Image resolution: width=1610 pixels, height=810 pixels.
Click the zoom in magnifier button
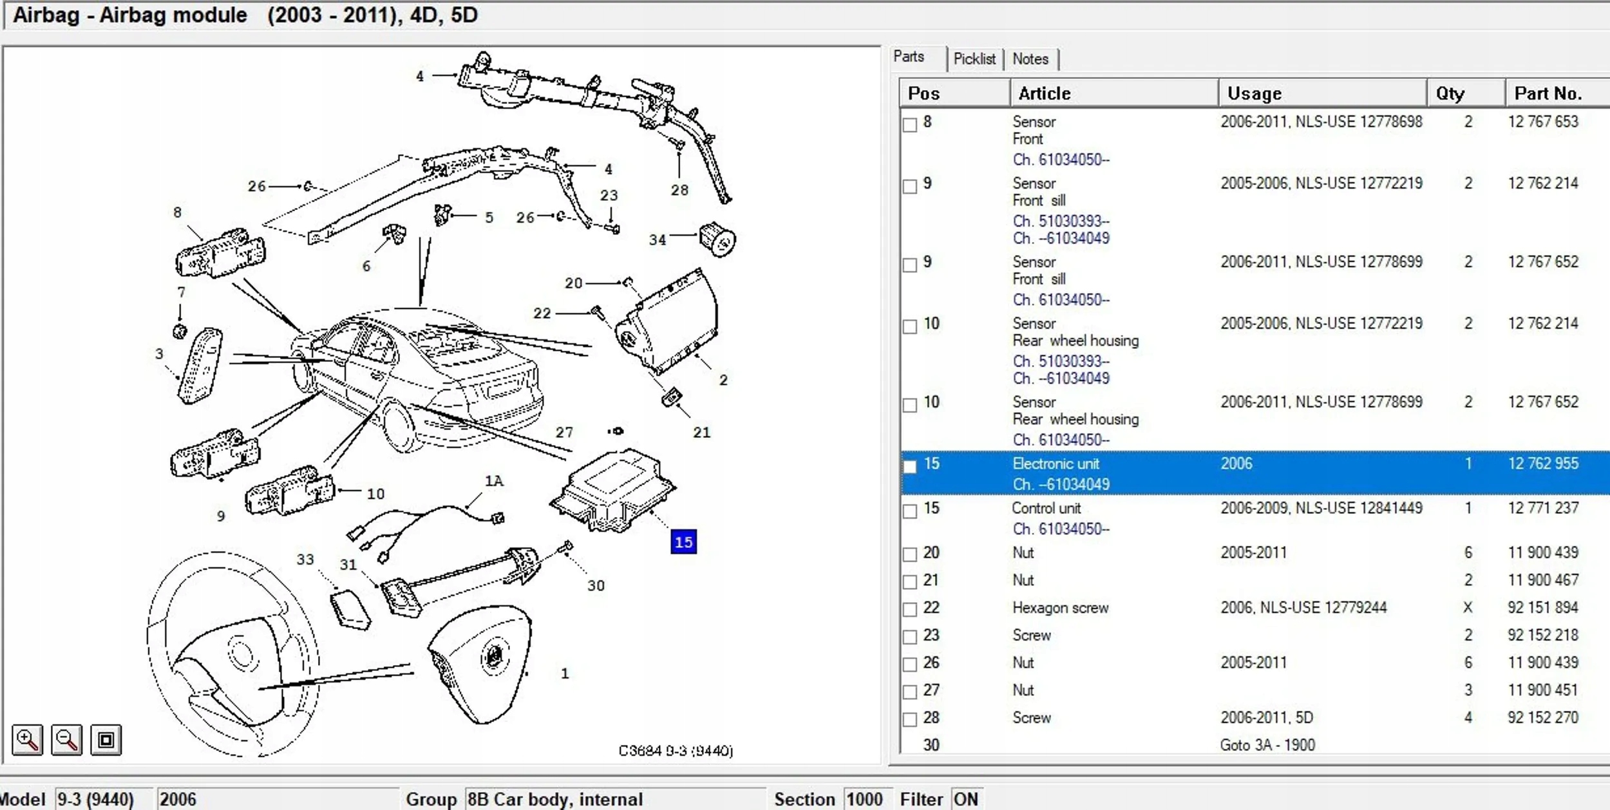[27, 740]
